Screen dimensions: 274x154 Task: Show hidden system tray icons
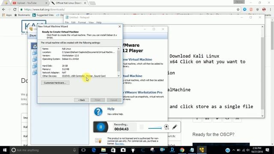234,150
